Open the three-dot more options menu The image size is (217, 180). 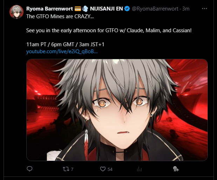(x=204, y=8)
